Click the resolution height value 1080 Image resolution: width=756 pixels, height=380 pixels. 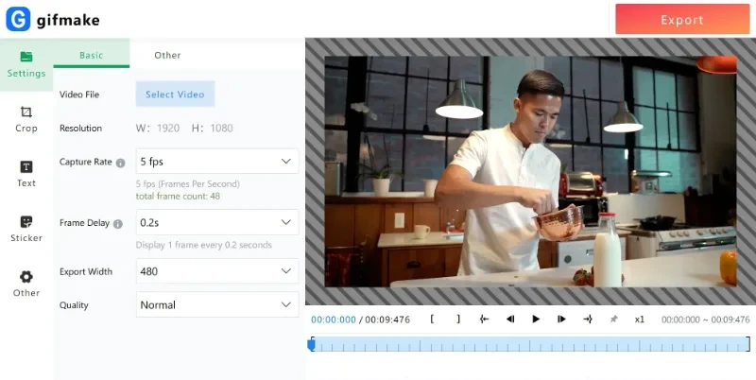pos(221,129)
